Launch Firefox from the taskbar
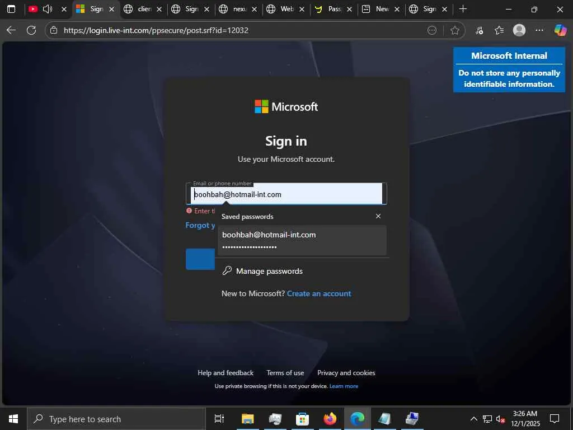 click(x=330, y=419)
